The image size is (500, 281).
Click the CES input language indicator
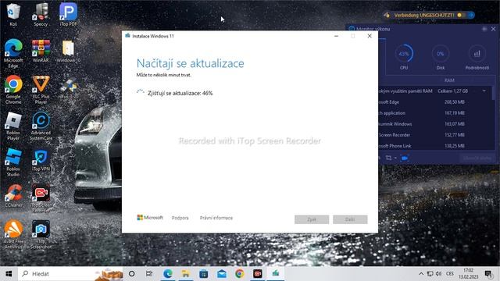(450, 274)
